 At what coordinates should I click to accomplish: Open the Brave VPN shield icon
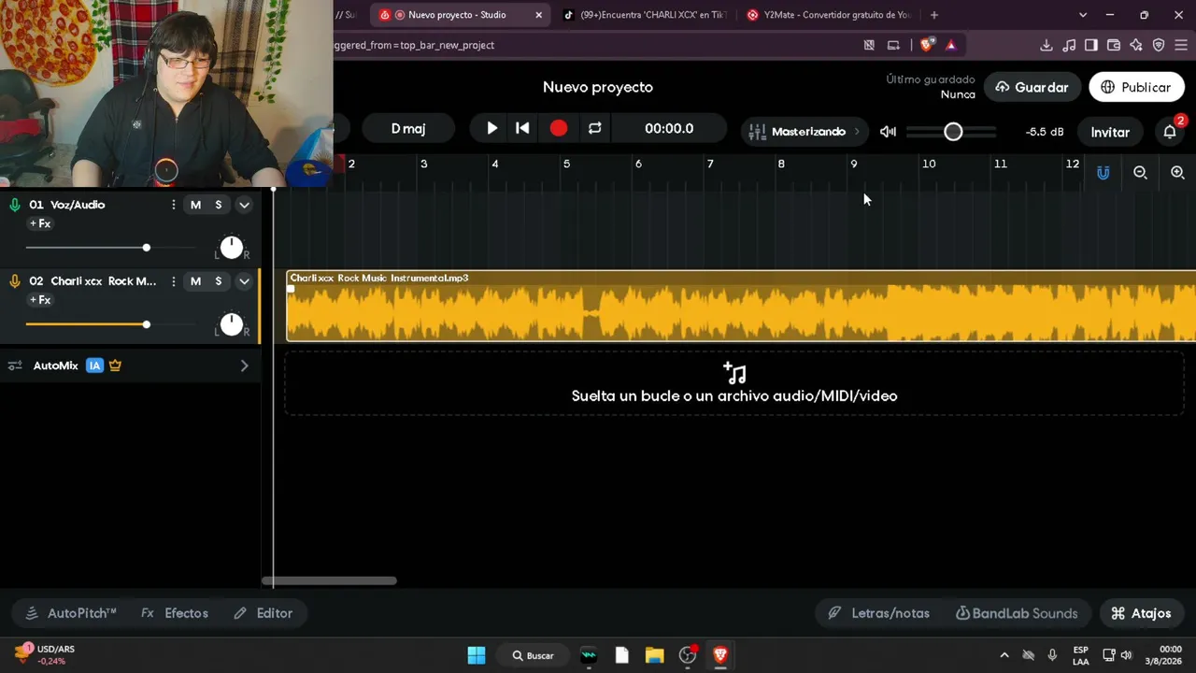tap(1159, 45)
